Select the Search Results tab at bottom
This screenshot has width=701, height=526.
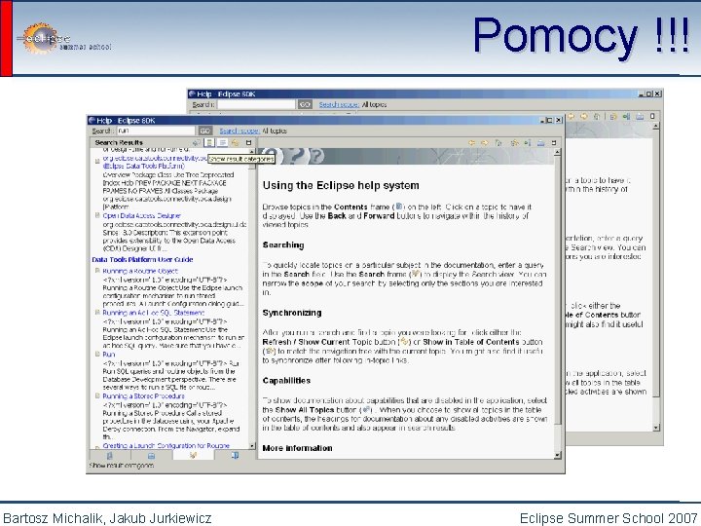[193, 455]
